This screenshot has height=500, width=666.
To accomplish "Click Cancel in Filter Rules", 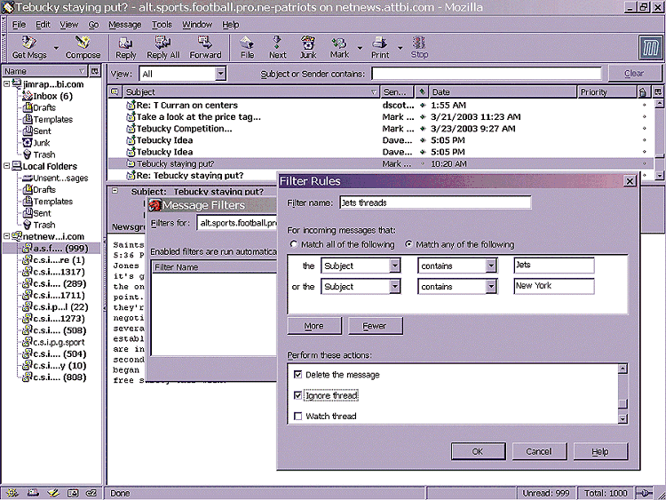I will click(539, 451).
